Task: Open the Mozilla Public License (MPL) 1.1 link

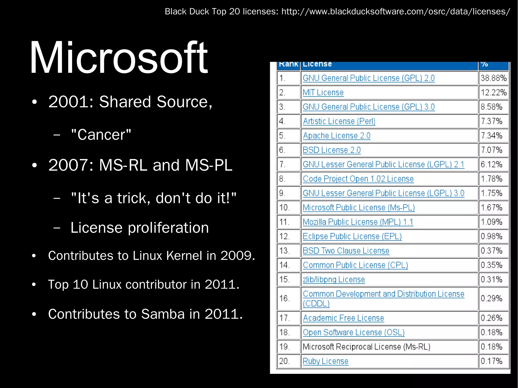Action: [358, 222]
